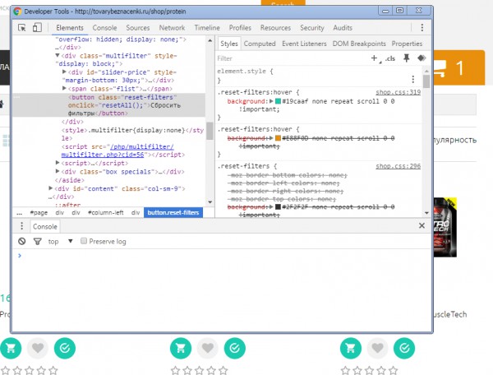
Task: Select the Styles sidebar tab
Action: pyautogui.click(x=229, y=44)
